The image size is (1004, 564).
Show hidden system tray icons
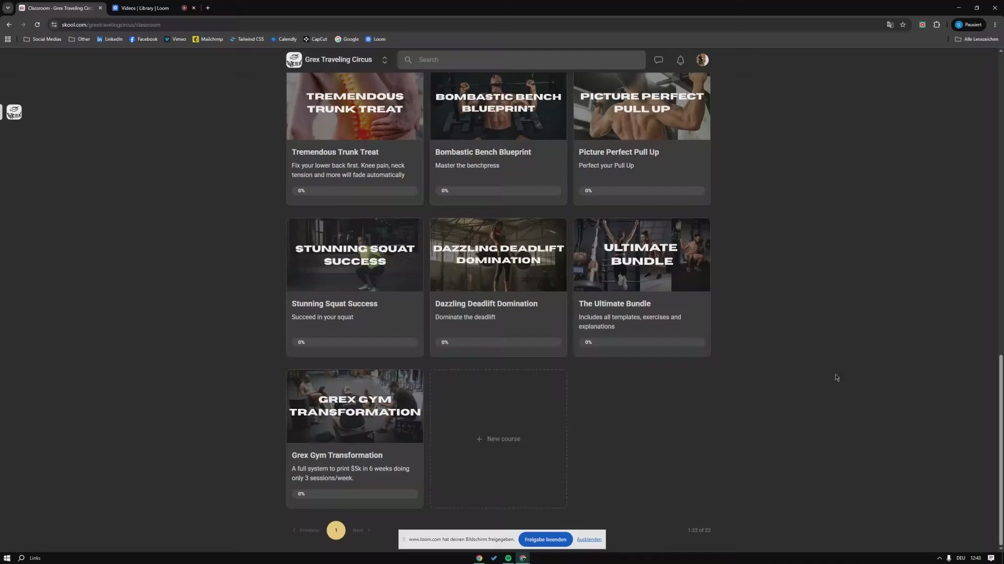coord(939,558)
